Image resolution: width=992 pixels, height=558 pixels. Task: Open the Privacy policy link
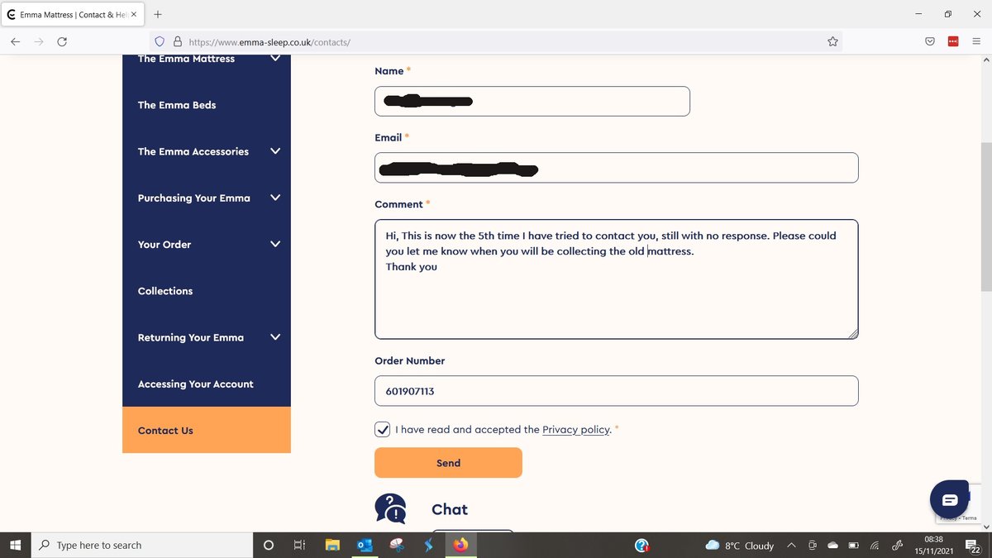(x=576, y=430)
